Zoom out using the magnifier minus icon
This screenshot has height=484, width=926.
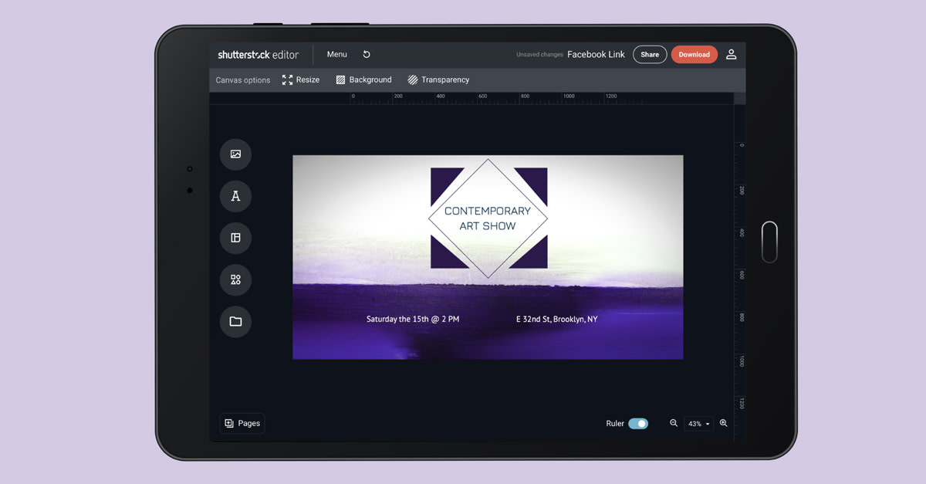coord(673,423)
